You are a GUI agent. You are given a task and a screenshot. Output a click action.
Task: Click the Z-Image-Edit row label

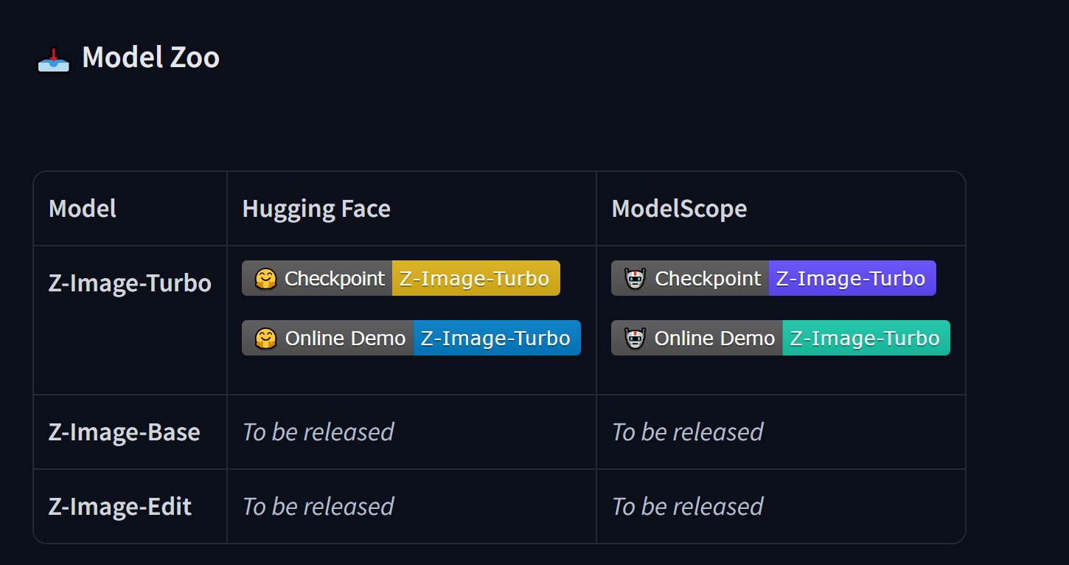[120, 507]
